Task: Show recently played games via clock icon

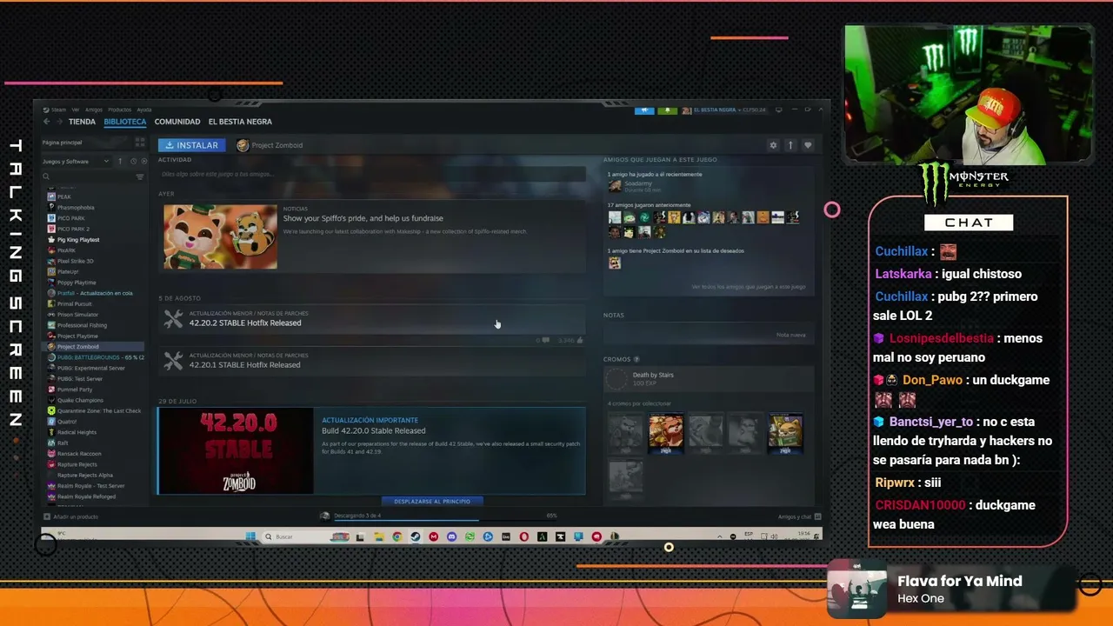Action: click(x=133, y=161)
